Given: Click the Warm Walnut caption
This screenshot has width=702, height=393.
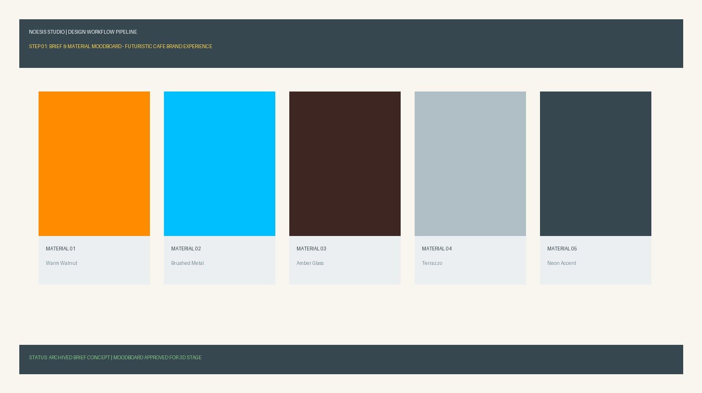Looking at the screenshot, I should click(61, 263).
